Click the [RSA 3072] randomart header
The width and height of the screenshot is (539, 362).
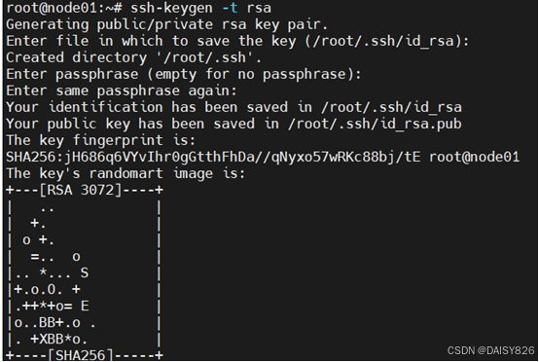(x=81, y=190)
